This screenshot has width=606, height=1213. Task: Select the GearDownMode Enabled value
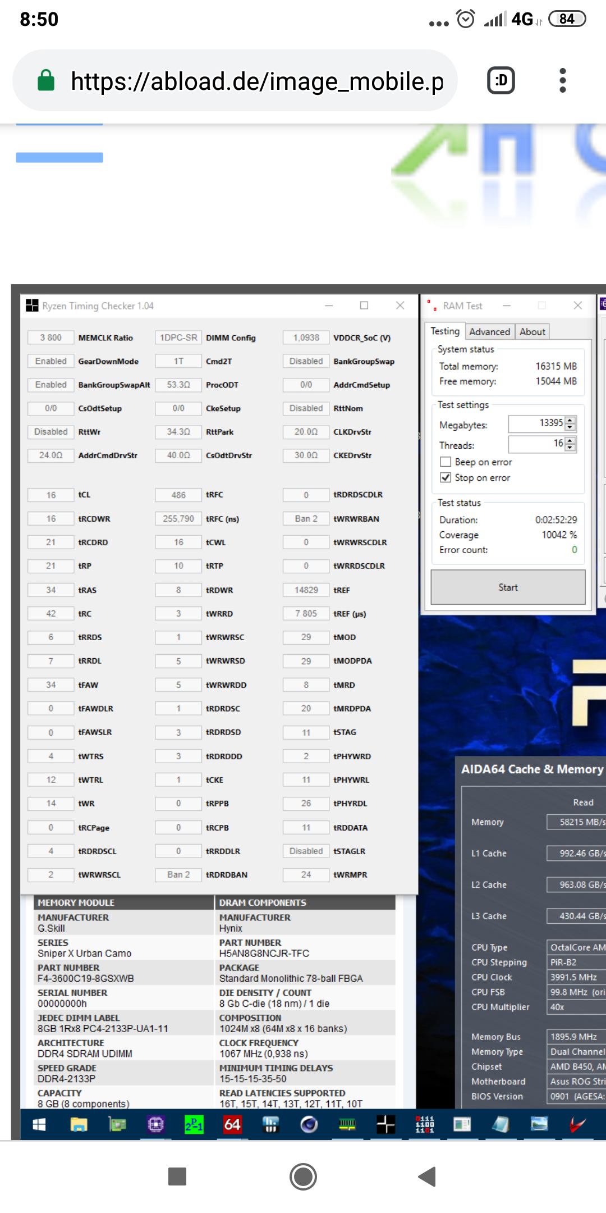point(51,361)
